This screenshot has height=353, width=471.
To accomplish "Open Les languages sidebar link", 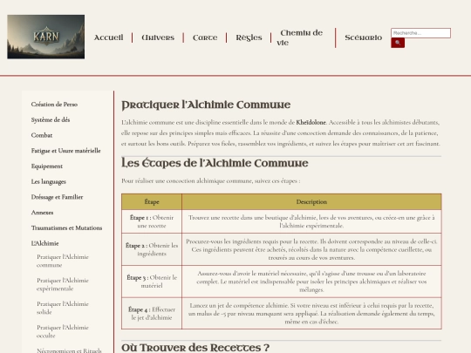I will pos(48,181).
